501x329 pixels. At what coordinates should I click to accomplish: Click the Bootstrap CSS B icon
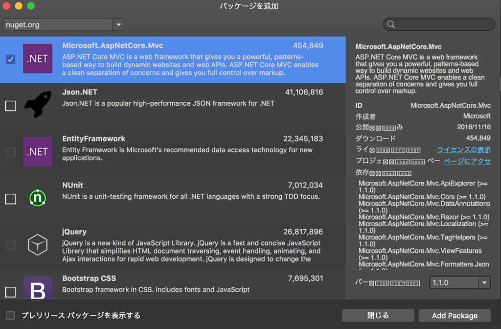[37, 288]
